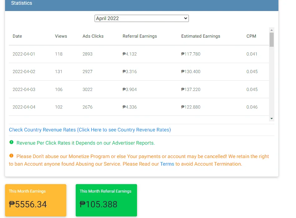Select the Ads Clicks column header
This screenshot has width=296, height=218.
tap(93, 36)
